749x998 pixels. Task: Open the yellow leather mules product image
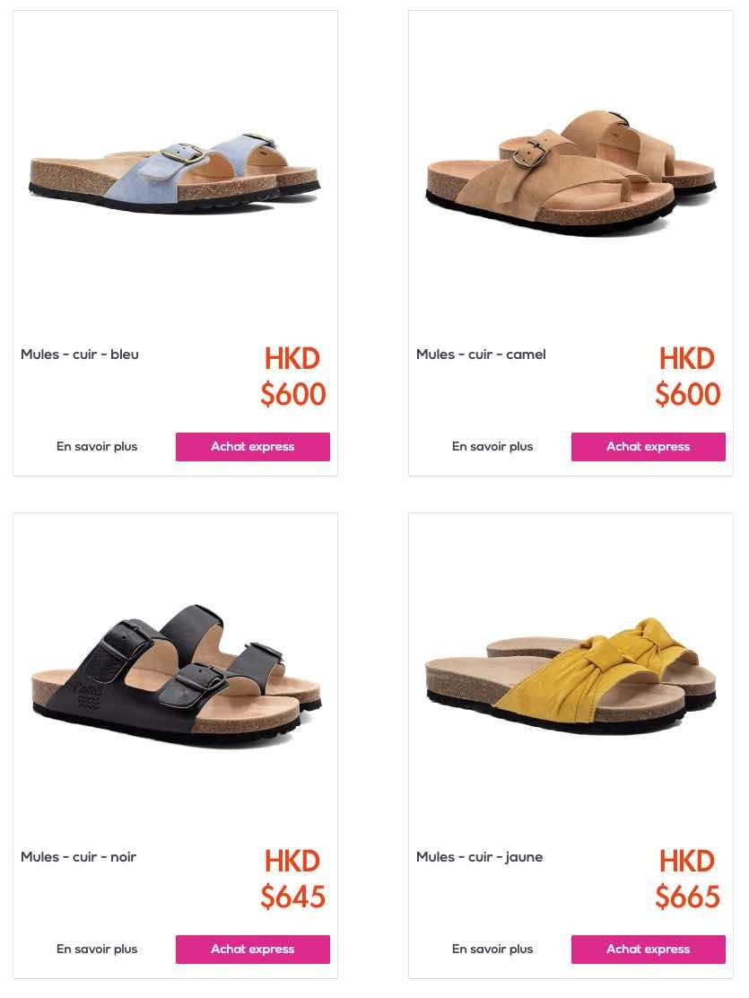click(570, 676)
